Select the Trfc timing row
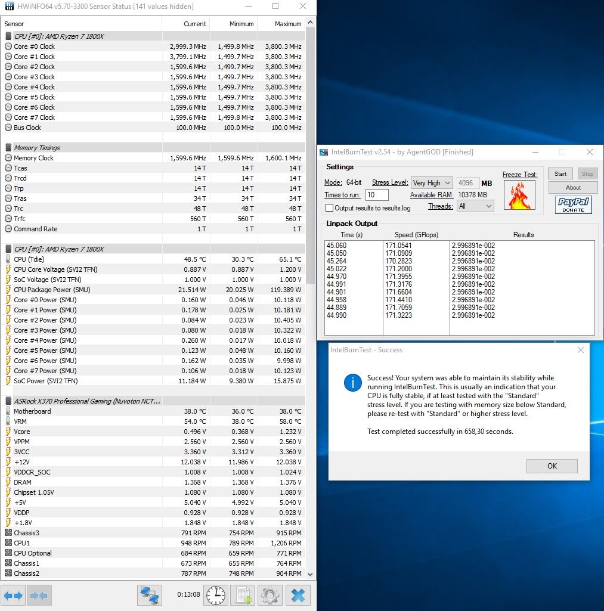 153,219
